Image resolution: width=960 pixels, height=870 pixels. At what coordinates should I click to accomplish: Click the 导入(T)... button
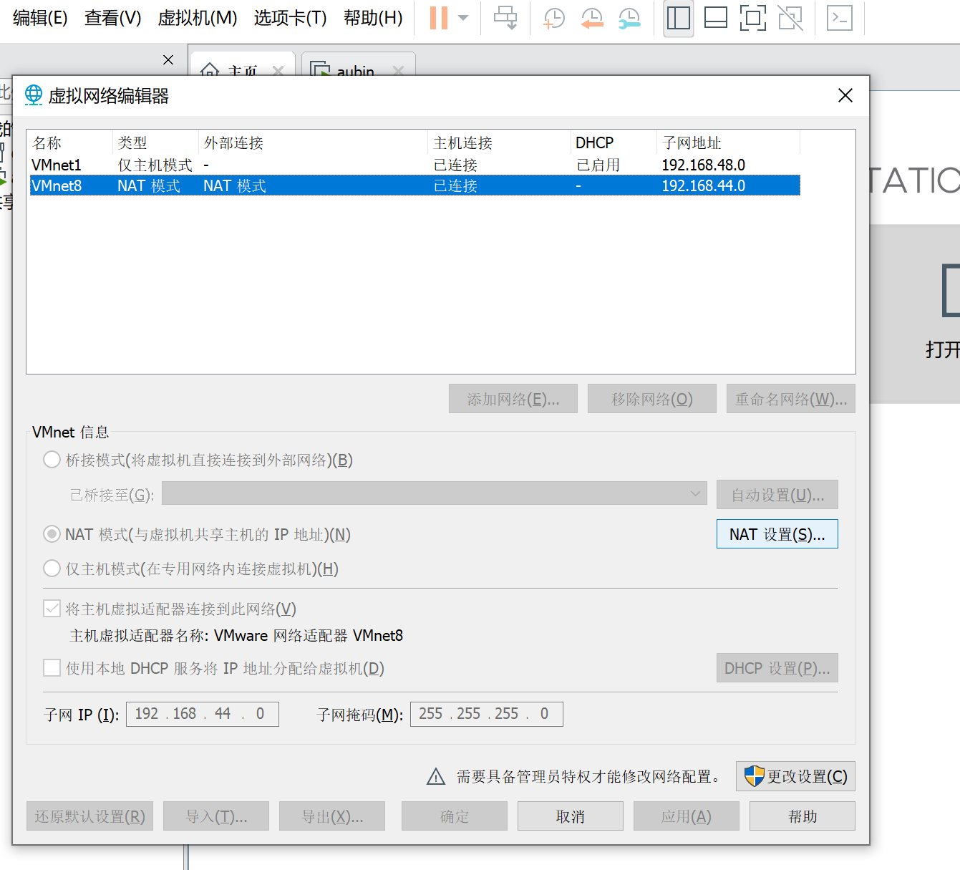pyautogui.click(x=216, y=816)
